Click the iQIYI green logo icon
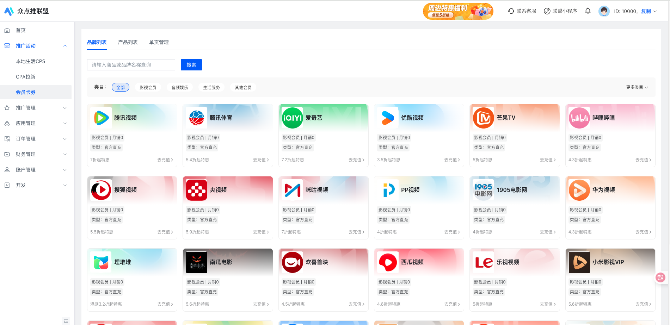The height and width of the screenshot is (325, 670). coord(292,118)
